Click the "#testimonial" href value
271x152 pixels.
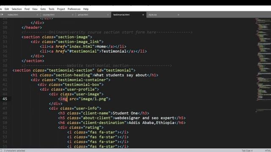pos(83,52)
